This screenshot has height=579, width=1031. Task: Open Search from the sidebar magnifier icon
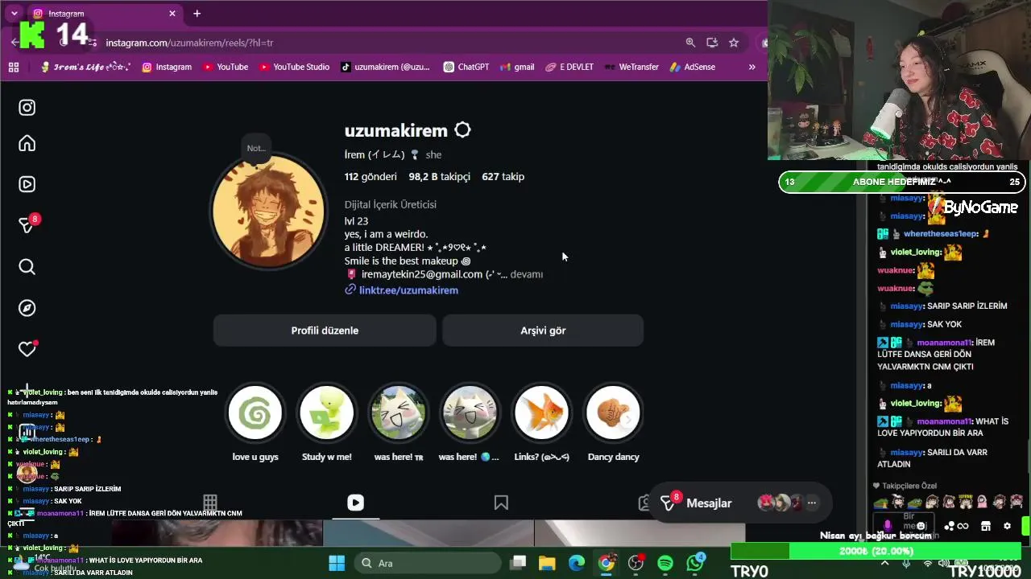point(27,267)
